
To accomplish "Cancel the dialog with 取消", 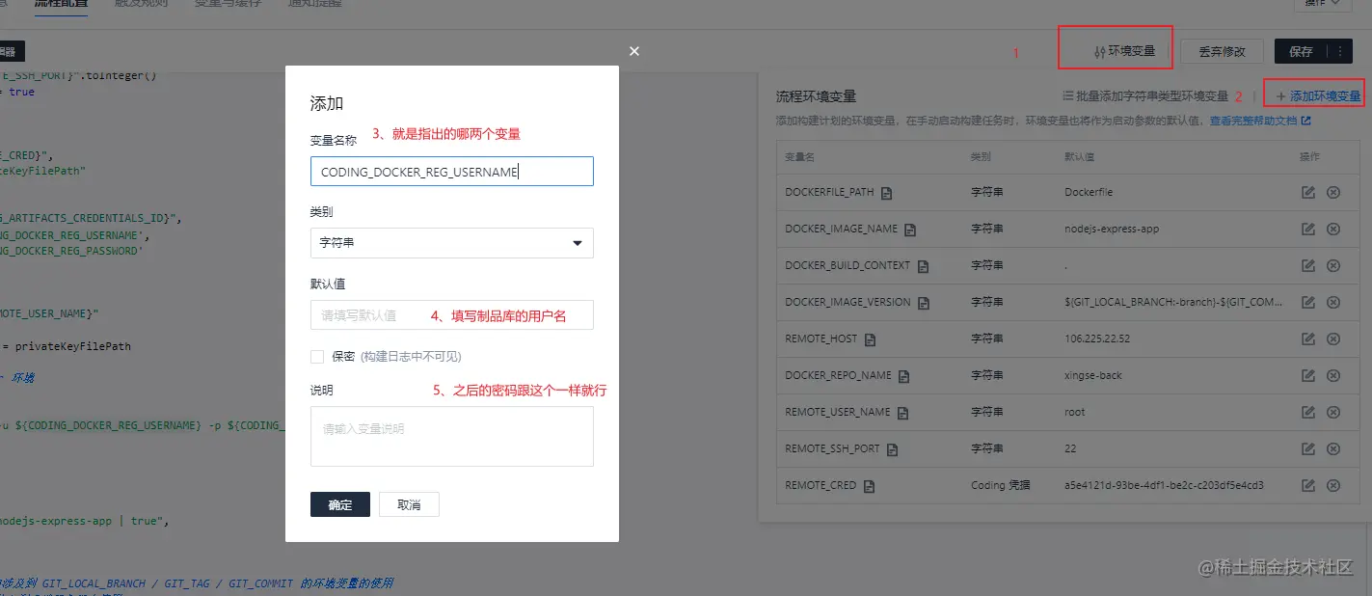I will tap(409, 504).
